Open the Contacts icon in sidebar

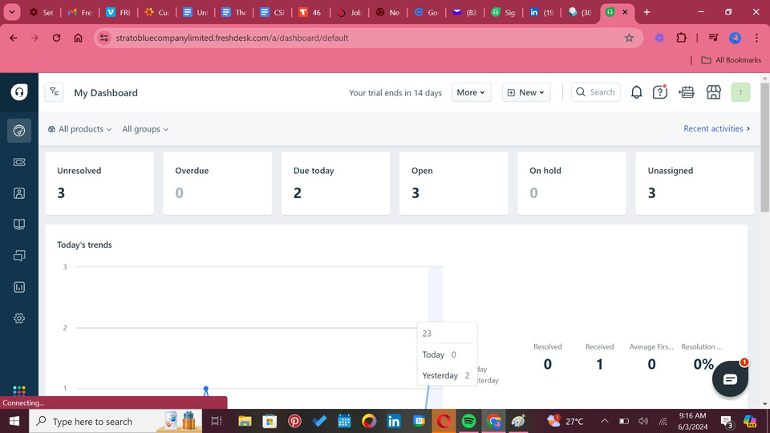(19, 193)
